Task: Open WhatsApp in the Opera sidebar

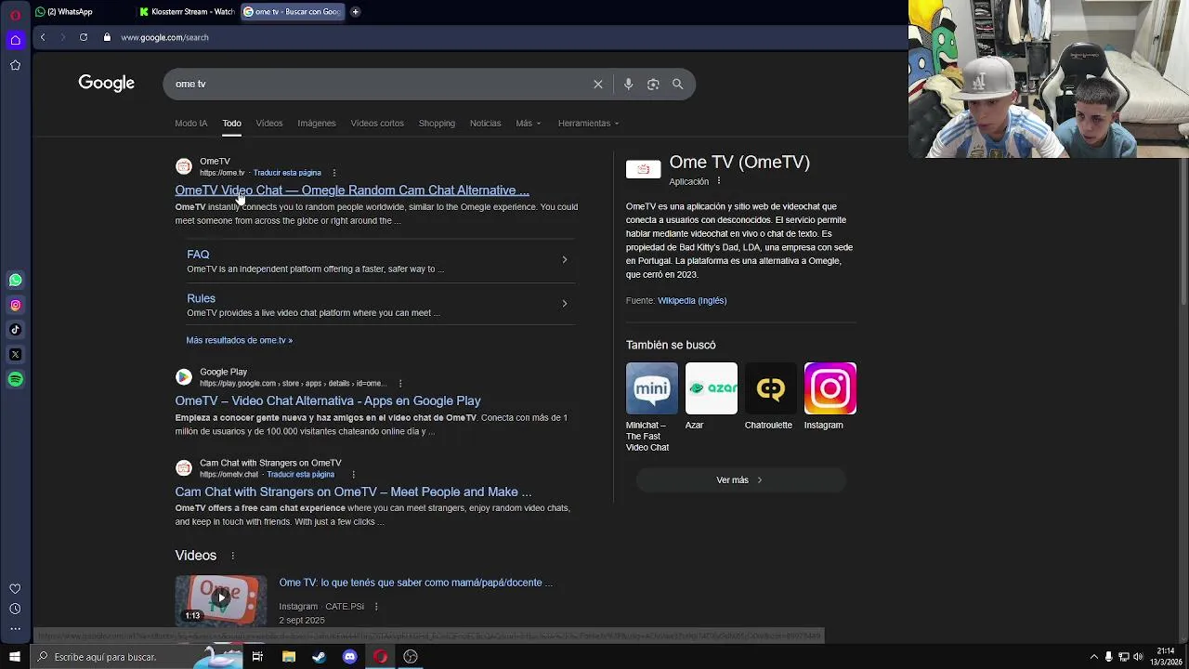Action: (x=15, y=280)
